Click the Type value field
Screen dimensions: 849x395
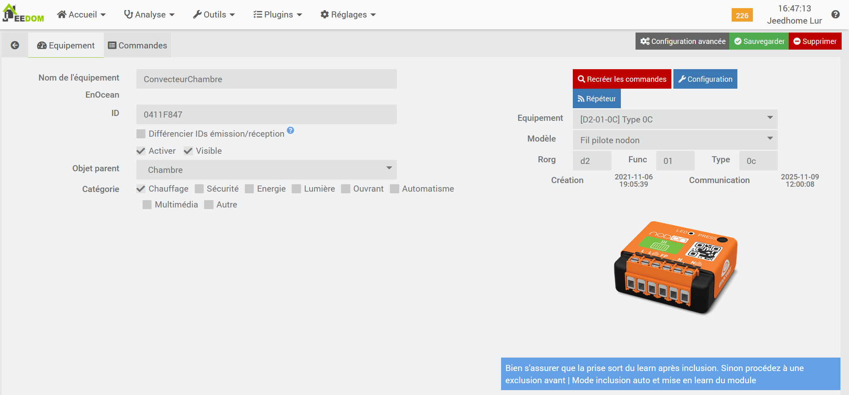(x=758, y=161)
